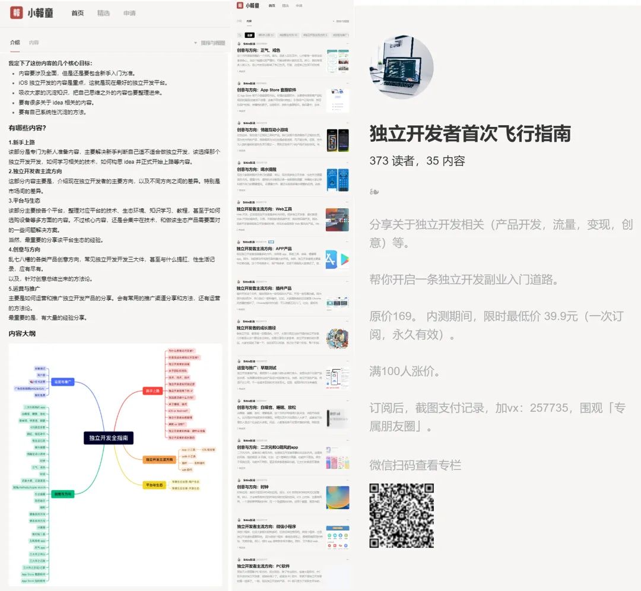Click author avatar above 正气、戒色 article
Image resolution: width=641 pixels, height=591 pixels.
pos(239,44)
